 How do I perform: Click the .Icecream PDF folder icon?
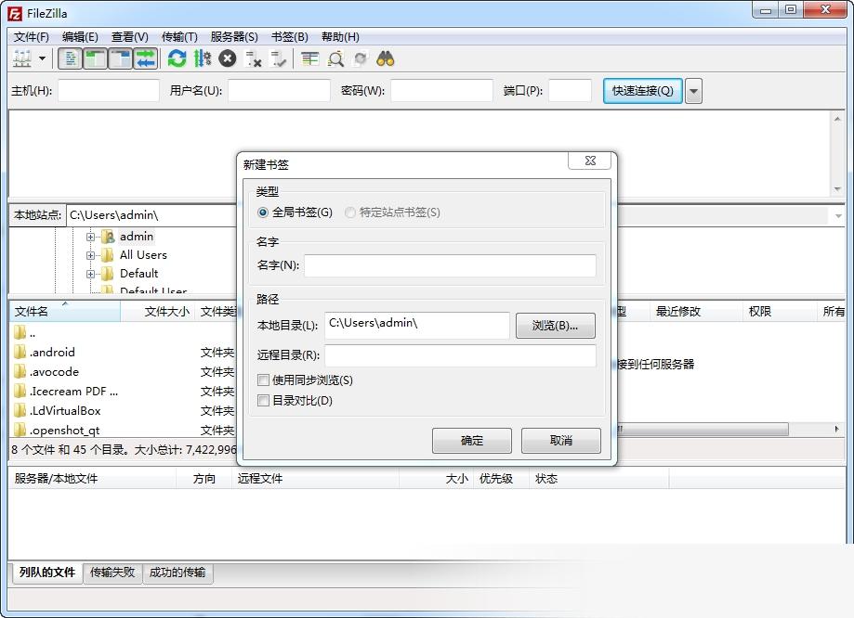coord(20,391)
